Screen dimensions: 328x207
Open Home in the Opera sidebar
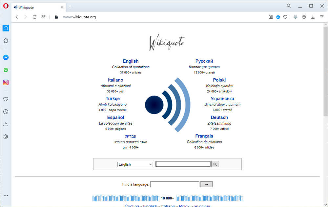click(6, 28)
